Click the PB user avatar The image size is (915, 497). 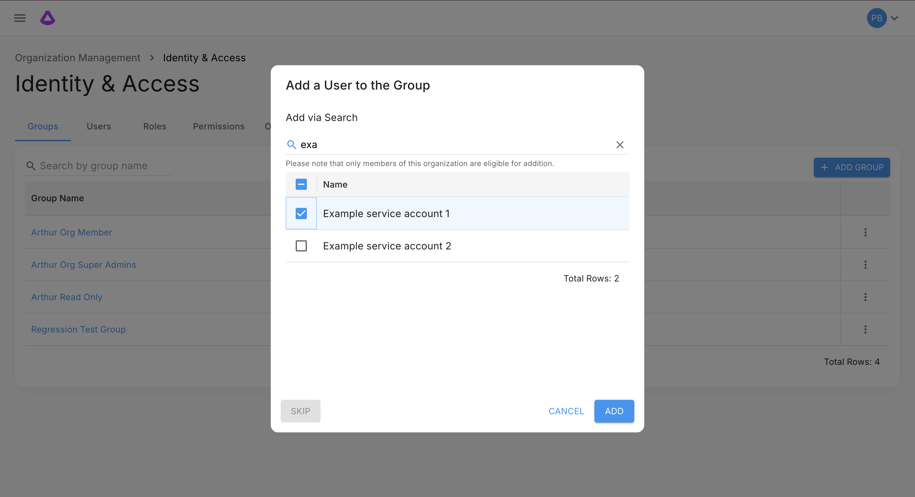pyautogui.click(x=876, y=18)
